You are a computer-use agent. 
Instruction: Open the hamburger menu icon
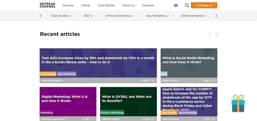click(176, 6)
